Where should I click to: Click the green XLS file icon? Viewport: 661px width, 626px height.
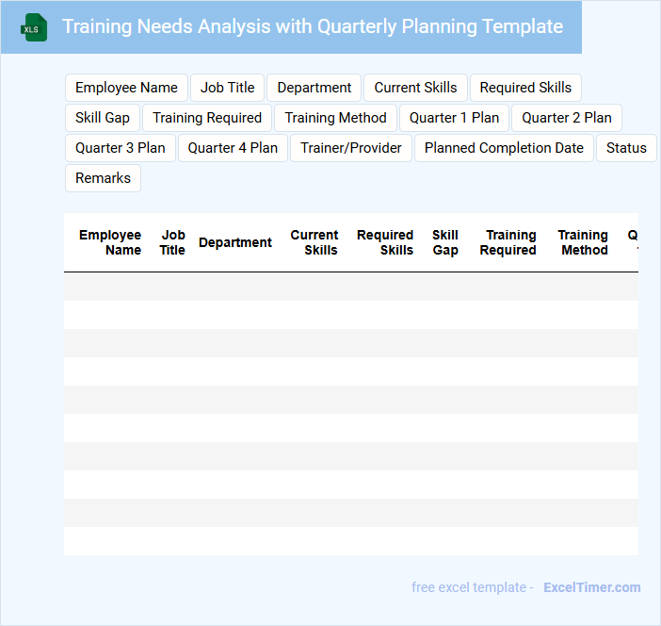click(35, 27)
